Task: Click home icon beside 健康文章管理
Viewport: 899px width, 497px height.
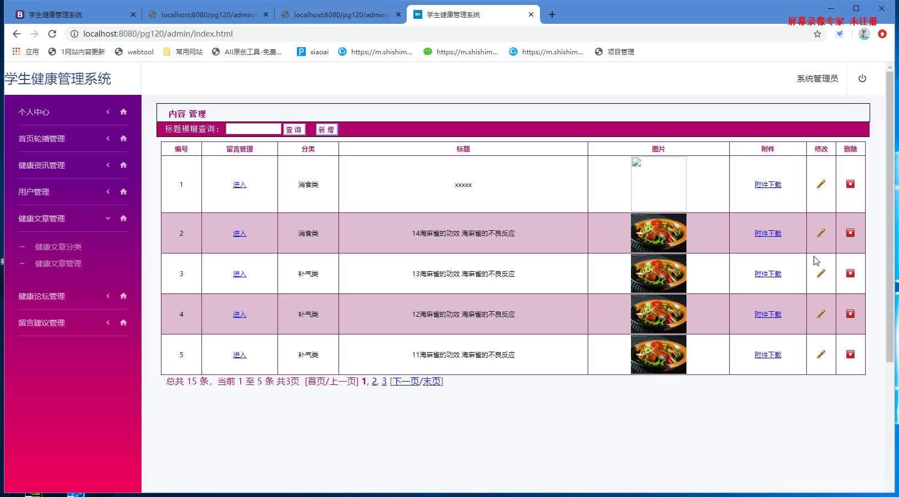Action: pos(123,218)
